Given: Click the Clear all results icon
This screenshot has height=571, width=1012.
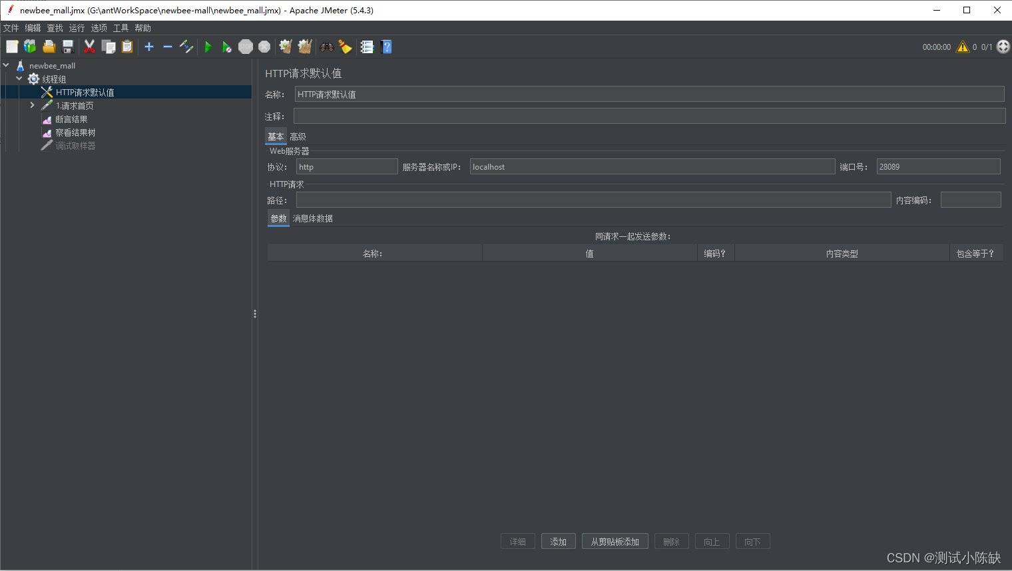Looking at the screenshot, I should pos(305,47).
